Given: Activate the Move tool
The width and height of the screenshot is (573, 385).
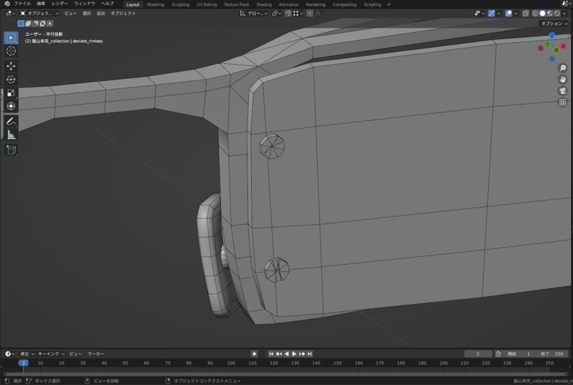Looking at the screenshot, I should (11, 66).
